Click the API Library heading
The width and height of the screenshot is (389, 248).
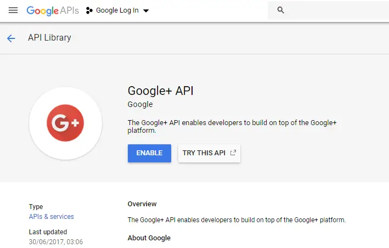coord(49,38)
